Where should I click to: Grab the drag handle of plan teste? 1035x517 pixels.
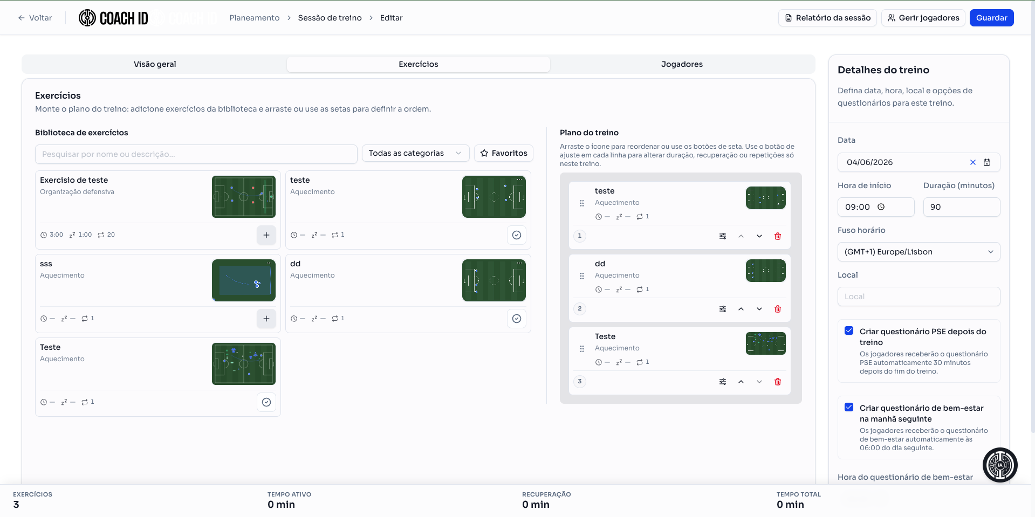coord(582,203)
